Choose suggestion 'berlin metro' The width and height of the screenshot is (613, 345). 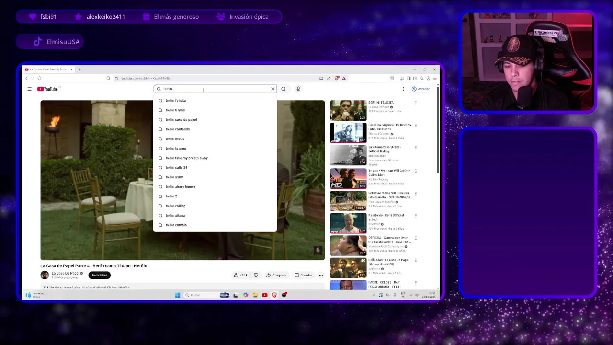point(215,139)
